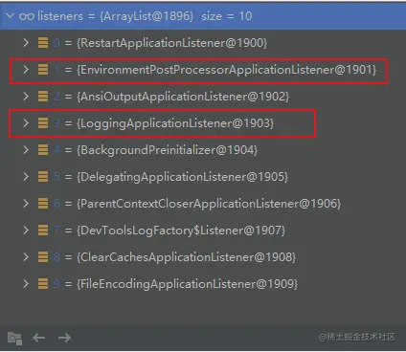Collapse the listeners ArrayList root node

click(10, 15)
